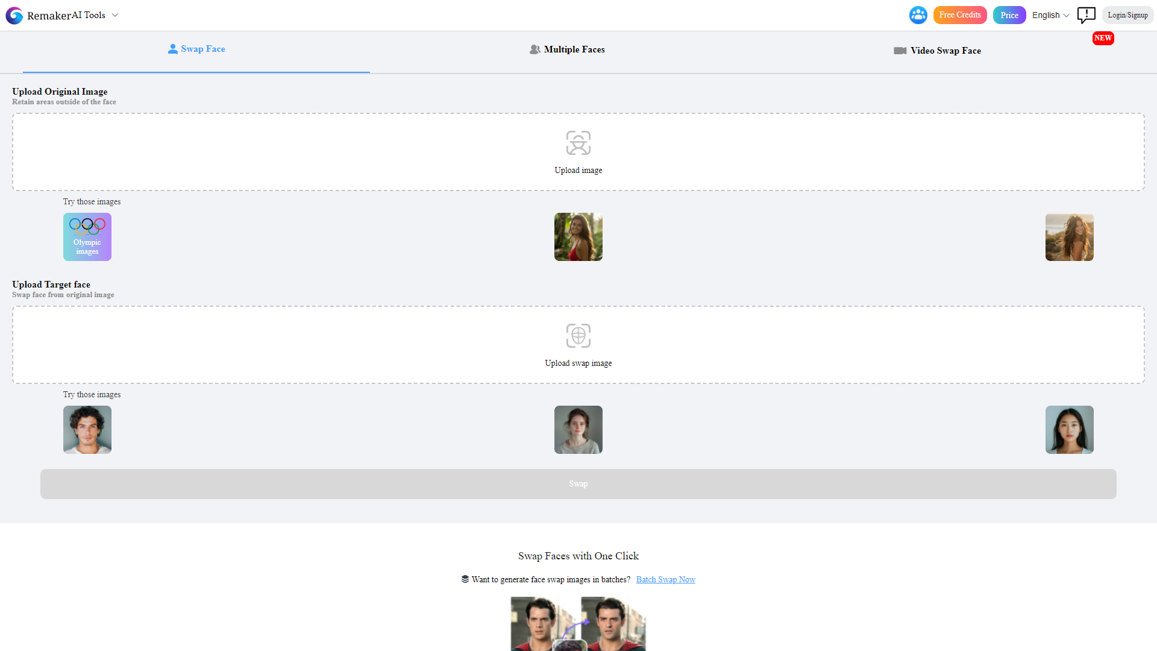Follow the Batch Swap Now link
The width and height of the screenshot is (1157, 651).
pyautogui.click(x=665, y=579)
